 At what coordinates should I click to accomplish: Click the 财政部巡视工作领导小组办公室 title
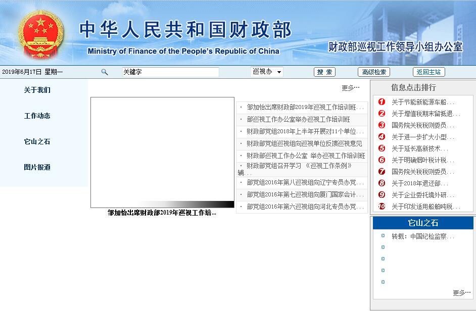396,47
